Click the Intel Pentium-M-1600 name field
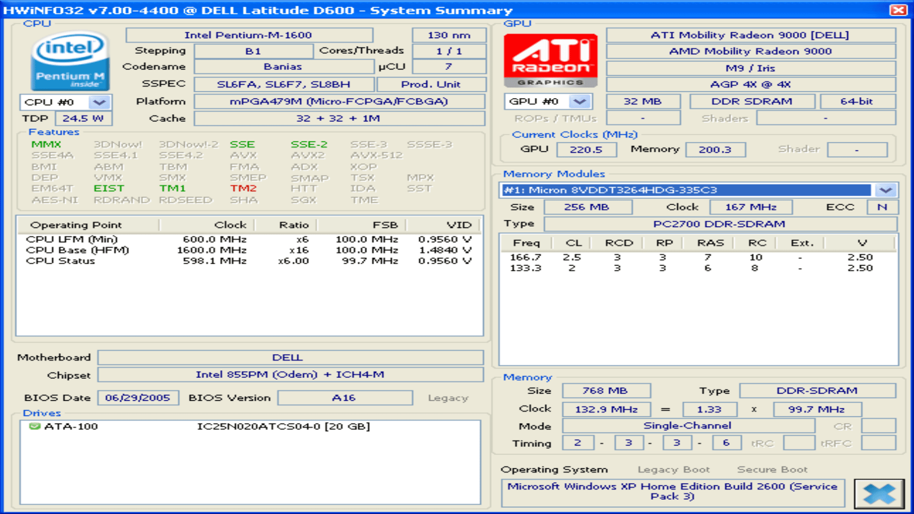 [x=249, y=35]
